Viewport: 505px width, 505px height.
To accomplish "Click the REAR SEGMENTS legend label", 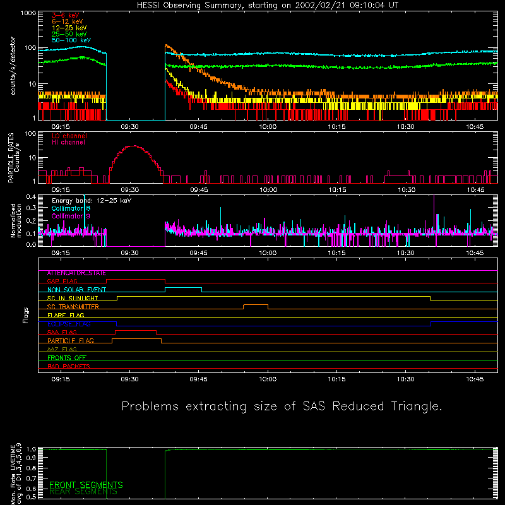I will (83, 492).
